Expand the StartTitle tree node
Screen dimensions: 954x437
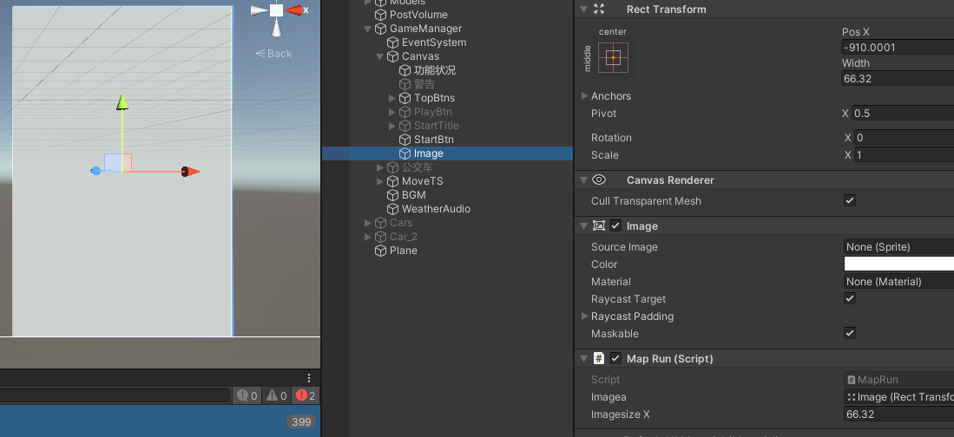(391, 126)
